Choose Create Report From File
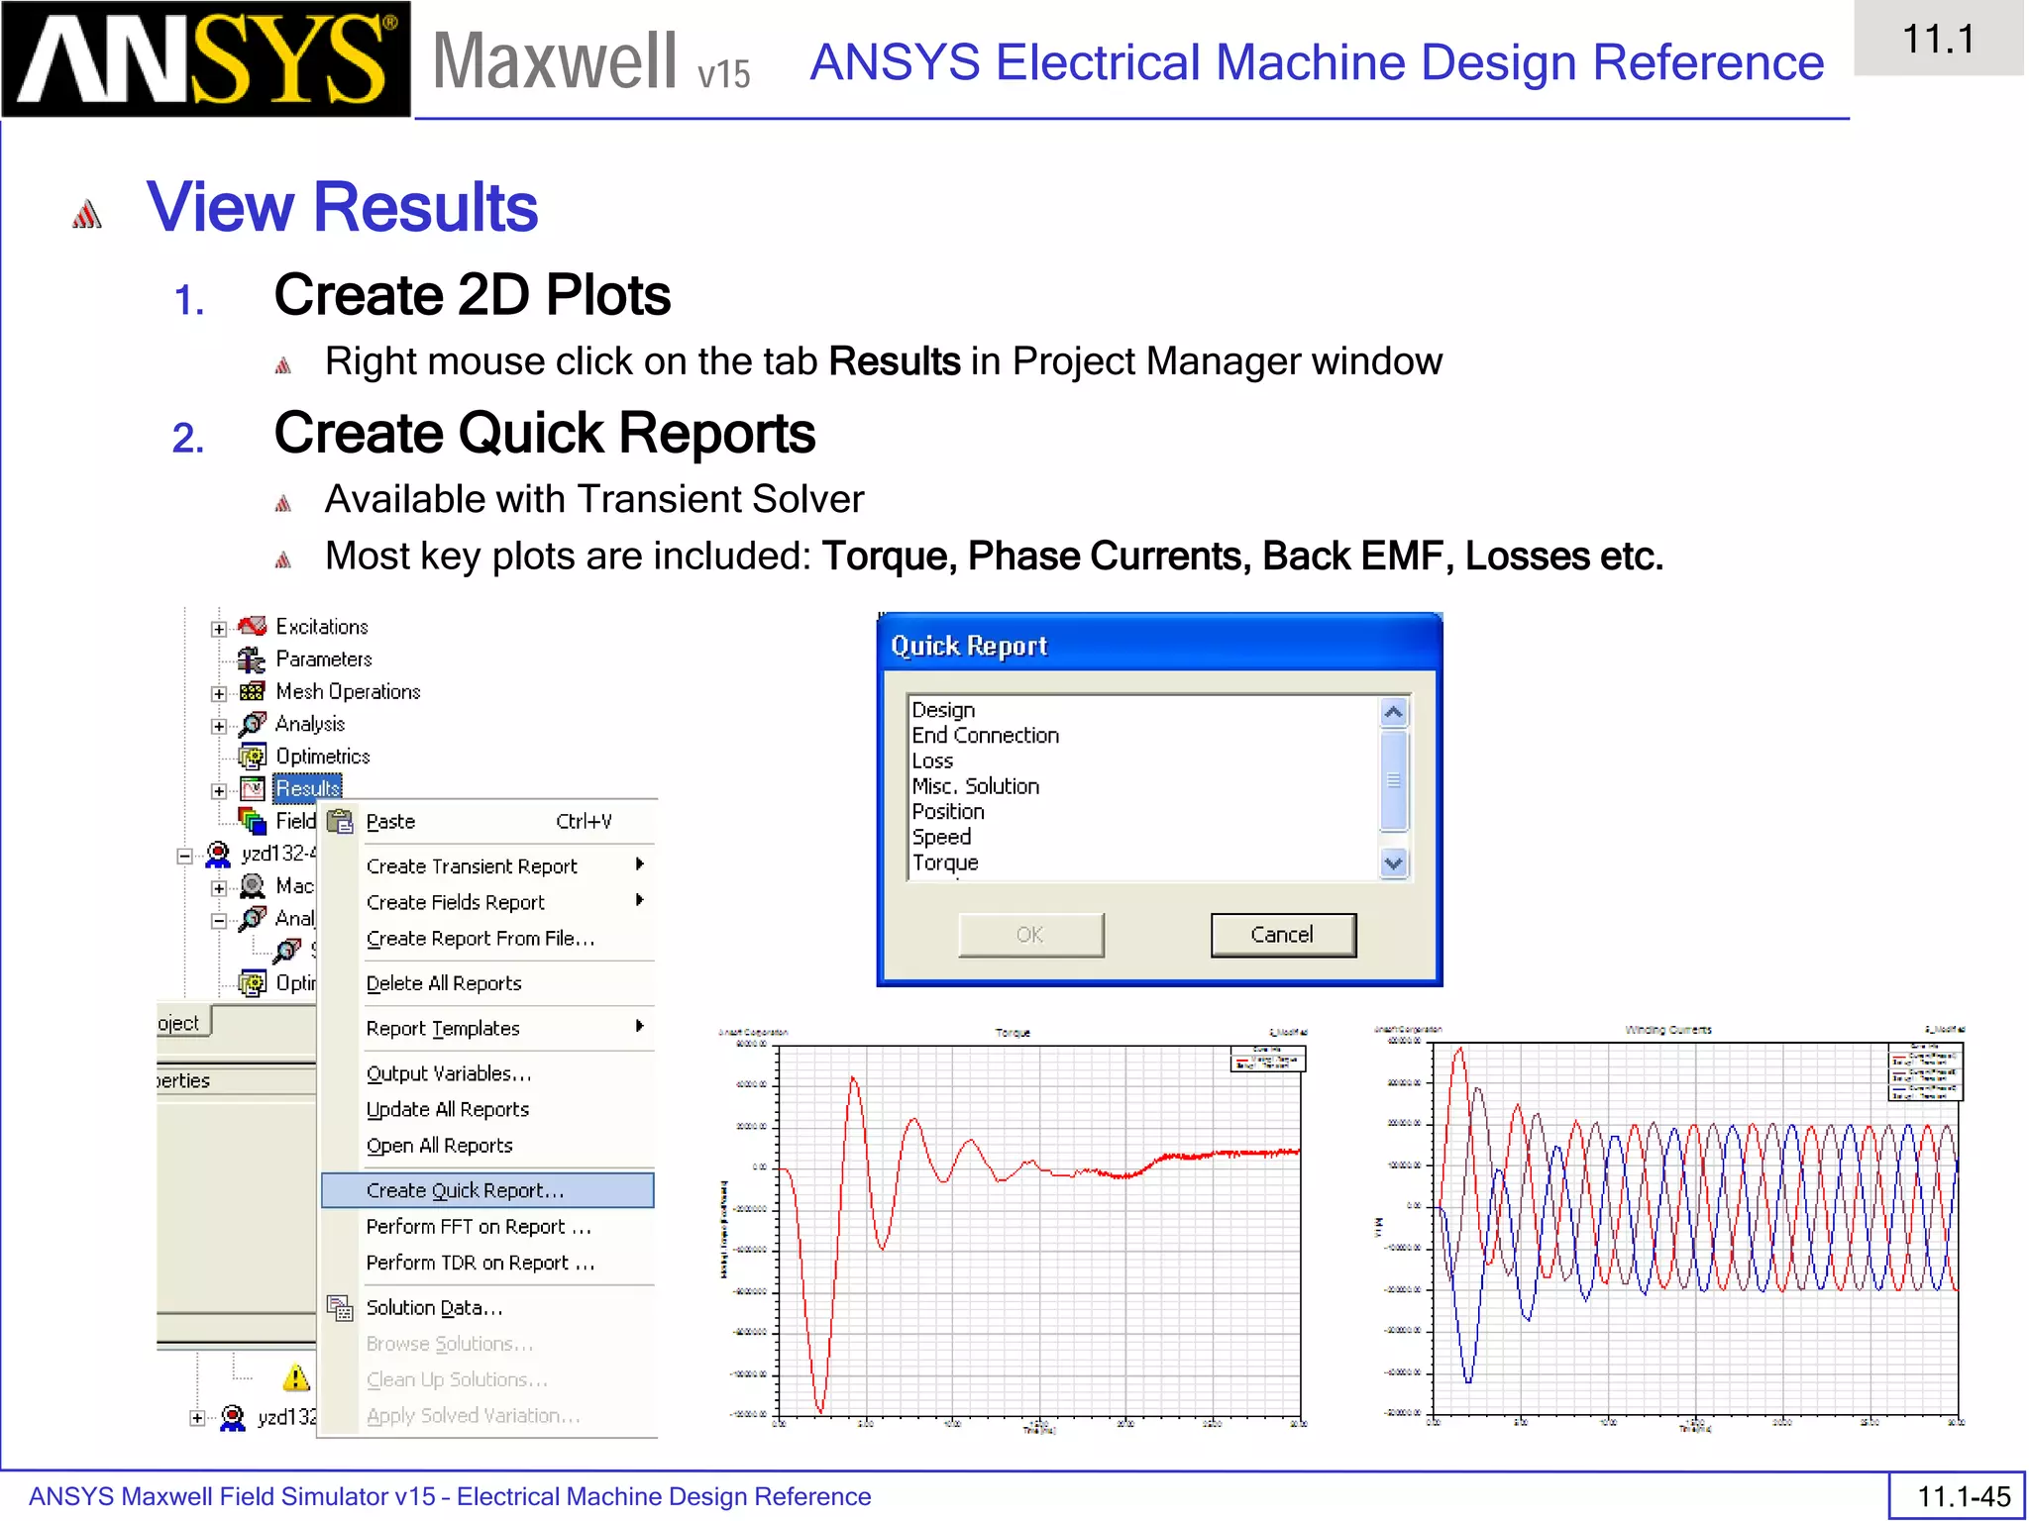The width and height of the screenshot is (2029, 1521). (x=487, y=938)
